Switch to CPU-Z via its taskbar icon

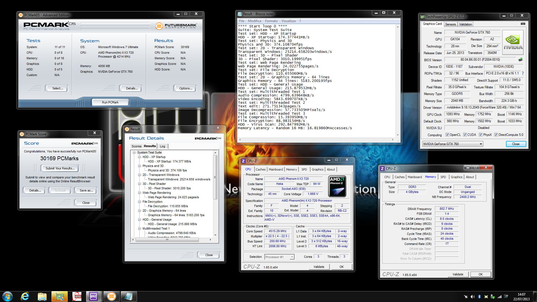click(93, 296)
